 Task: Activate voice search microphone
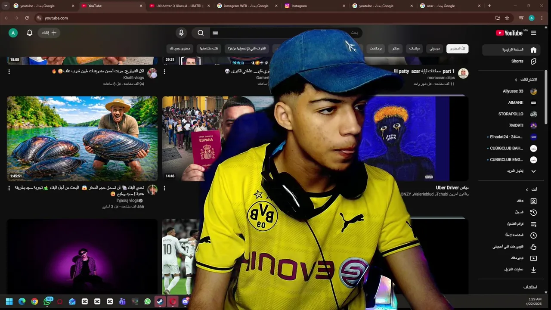[x=181, y=33]
